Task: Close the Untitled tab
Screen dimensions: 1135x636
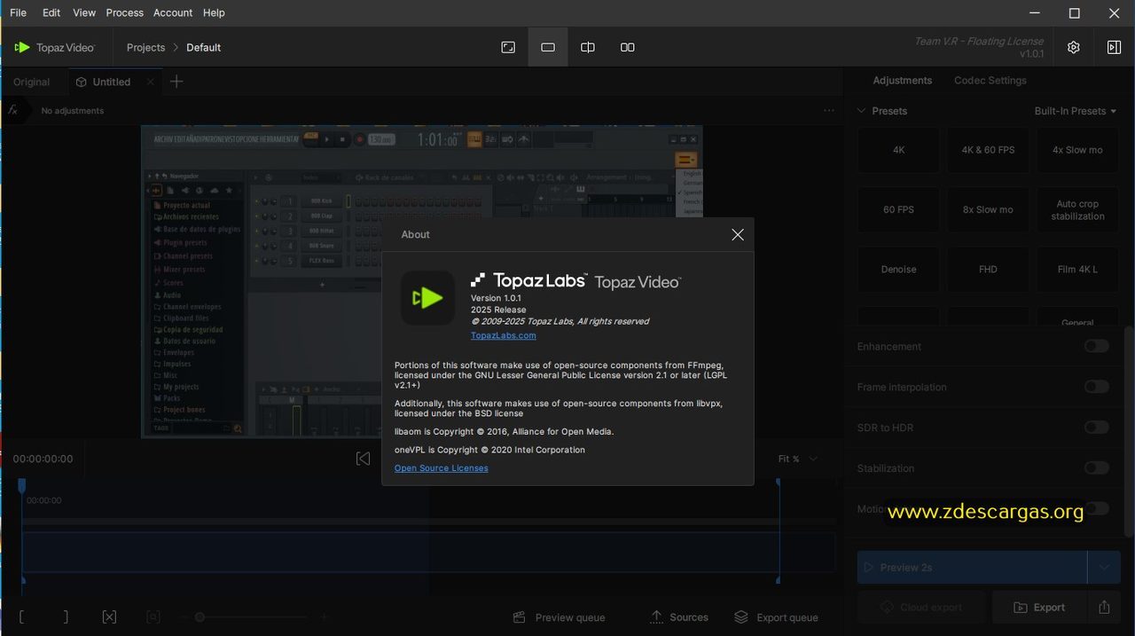Action: (x=151, y=82)
